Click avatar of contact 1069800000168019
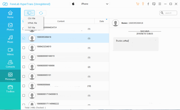This screenshot has width=180, height=110. point(32,57)
